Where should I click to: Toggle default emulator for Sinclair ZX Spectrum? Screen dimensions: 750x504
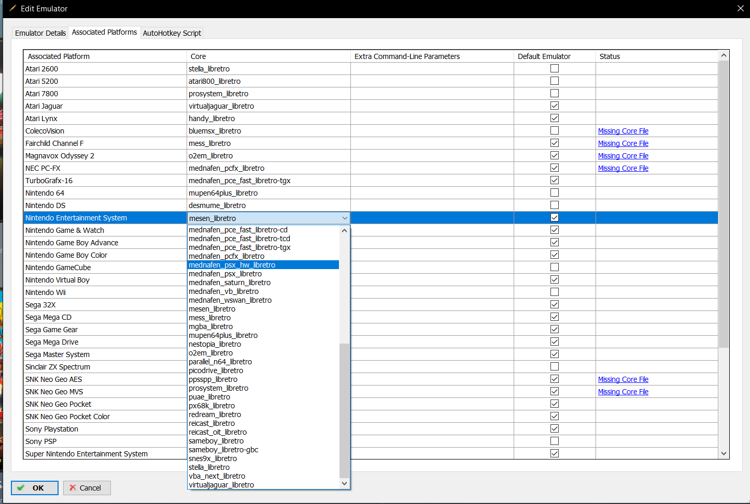pos(555,366)
